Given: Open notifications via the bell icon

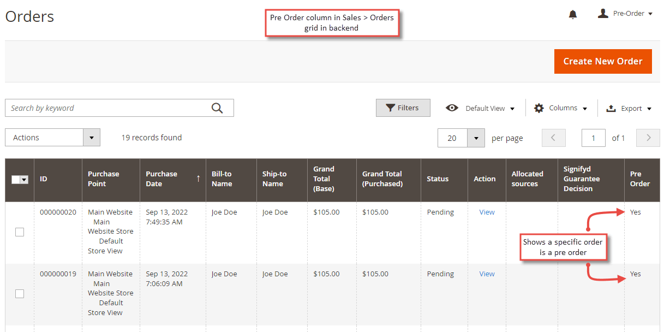Looking at the screenshot, I should click(x=572, y=14).
